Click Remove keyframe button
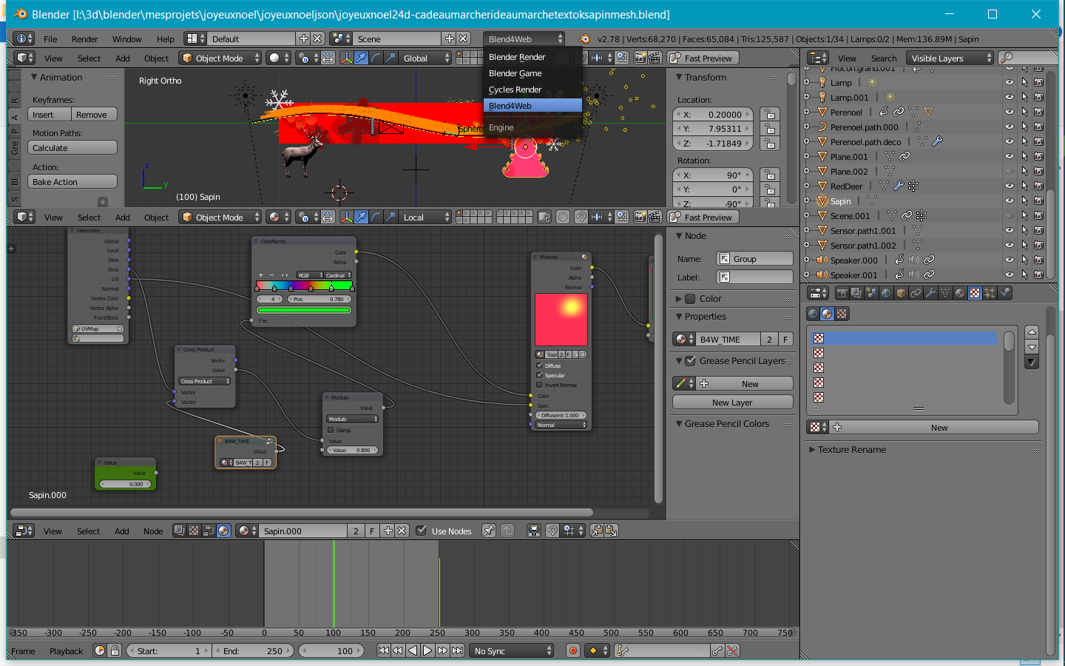Screen dimensions: 1065x666 pos(95,114)
